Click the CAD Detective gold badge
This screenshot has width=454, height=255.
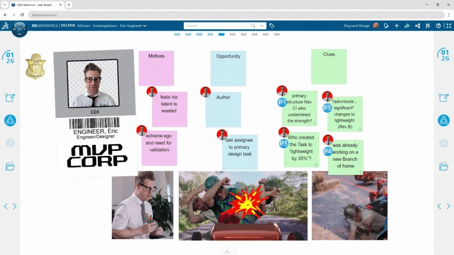tap(35, 66)
